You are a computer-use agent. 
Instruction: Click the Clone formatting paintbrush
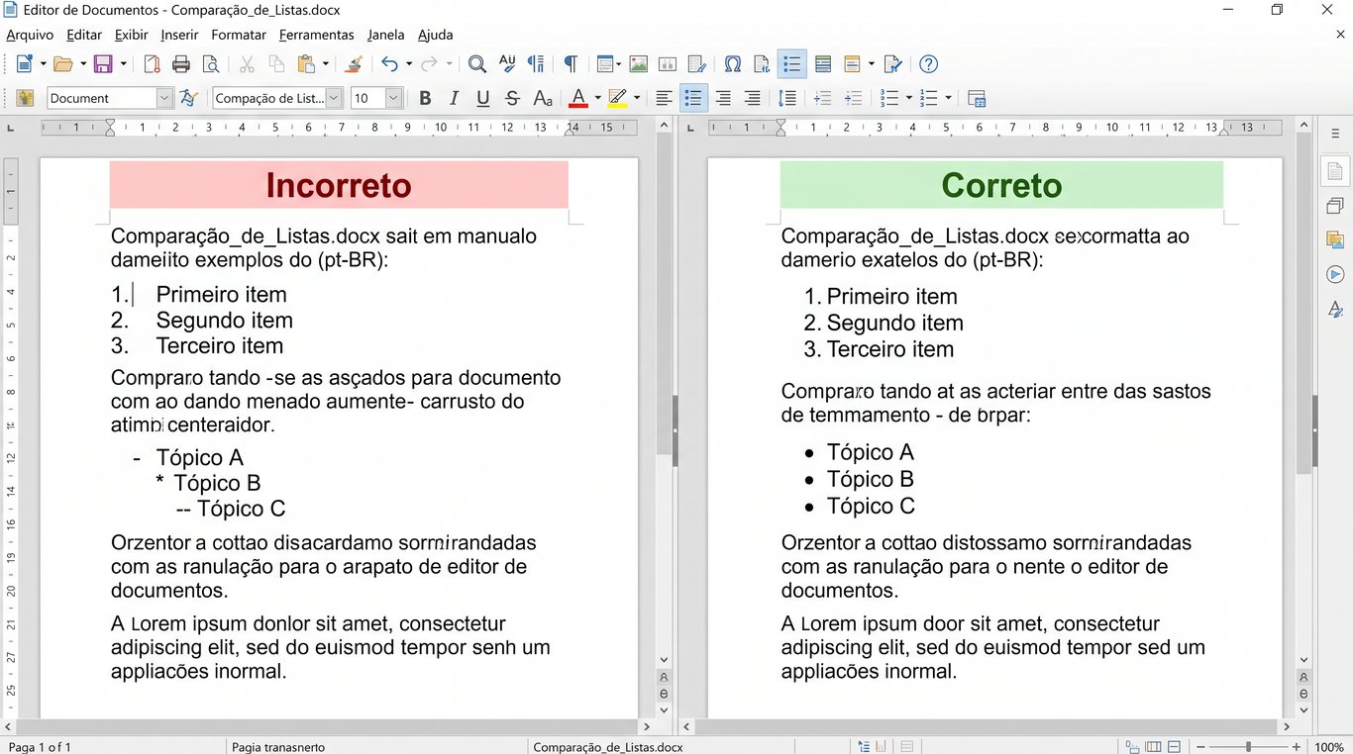click(x=354, y=64)
